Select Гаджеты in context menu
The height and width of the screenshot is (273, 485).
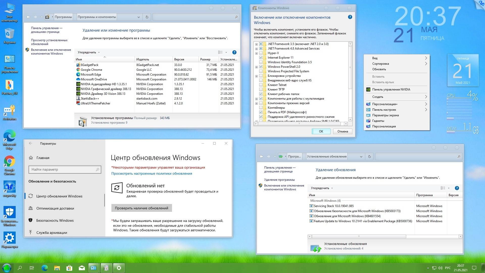(397, 121)
